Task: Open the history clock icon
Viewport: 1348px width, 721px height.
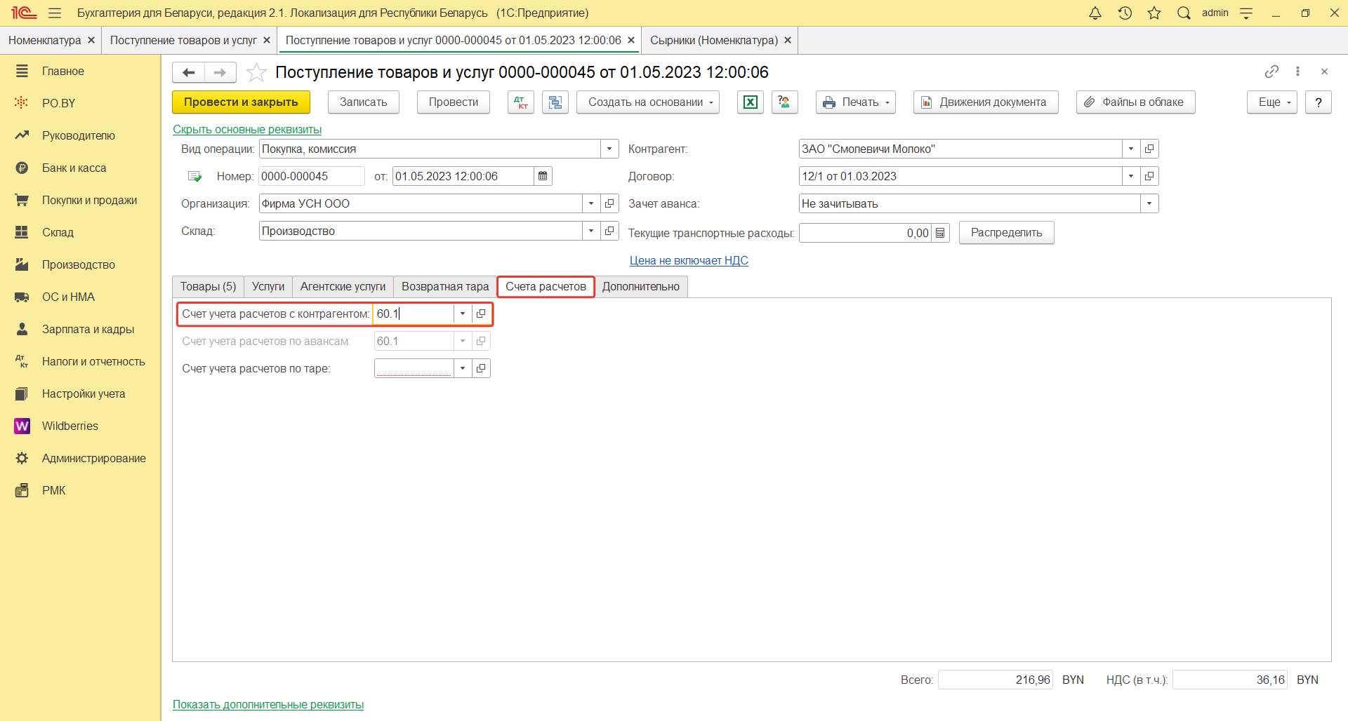Action: (x=1125, y=13)
